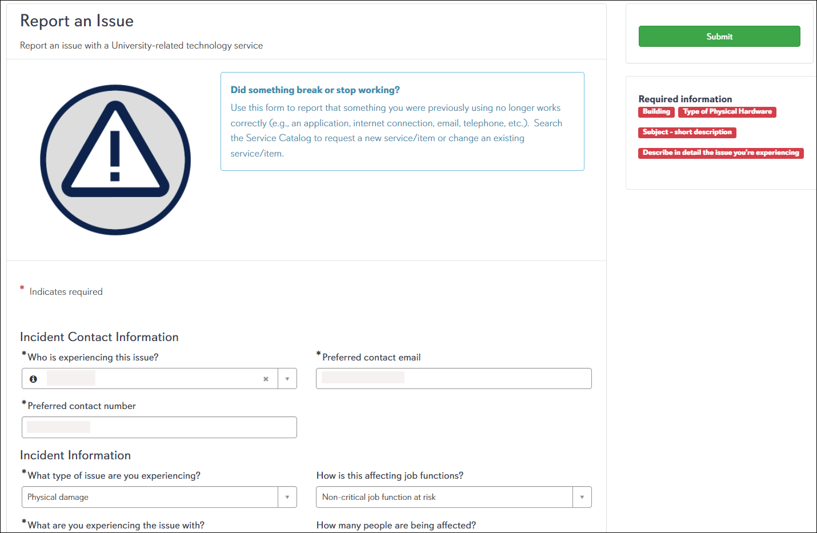Screen dimensions: 817x533
Task: Click the Report an Issue page title
Action: [77, 21]
